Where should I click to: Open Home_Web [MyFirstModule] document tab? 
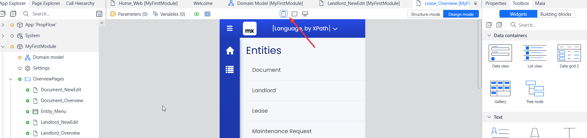(144, 3)
